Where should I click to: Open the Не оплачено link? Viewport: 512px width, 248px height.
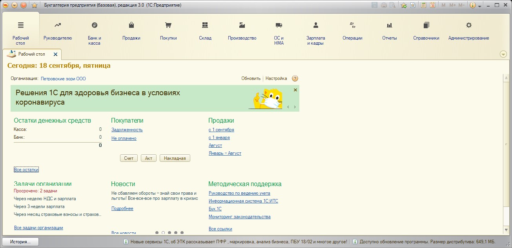point(124,138)
